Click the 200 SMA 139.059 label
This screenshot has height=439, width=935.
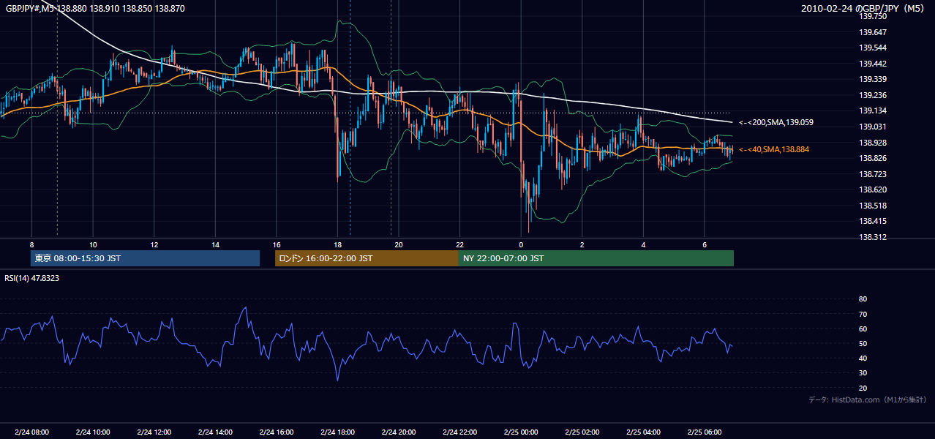(776, 122)
